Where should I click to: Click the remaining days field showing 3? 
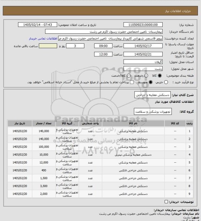[75, 46]
